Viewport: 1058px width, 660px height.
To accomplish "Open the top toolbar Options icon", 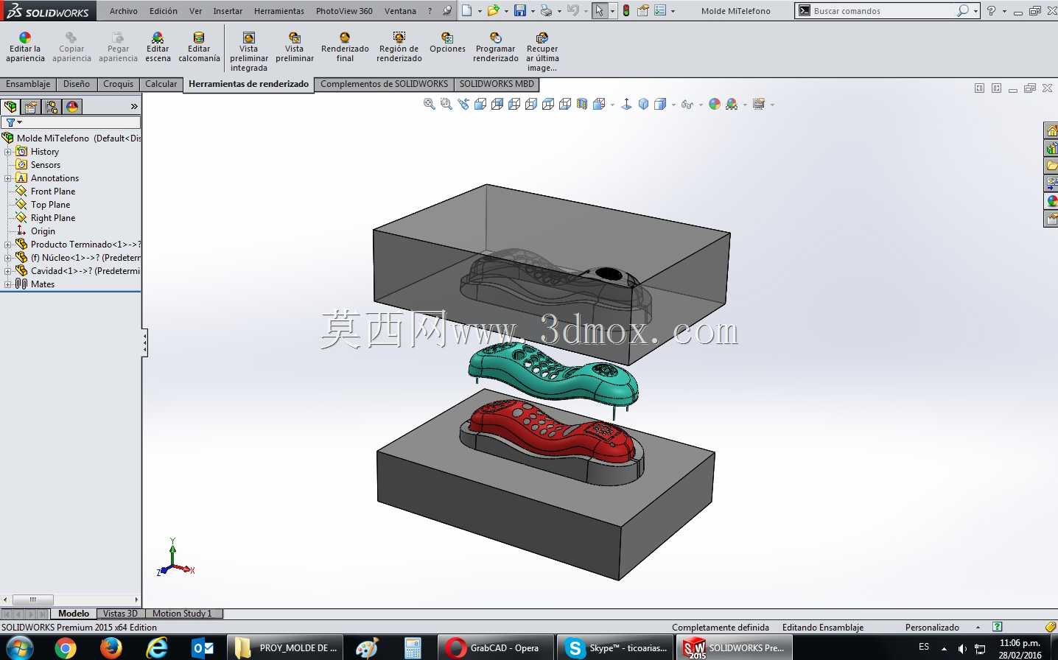I will (660, 10).
